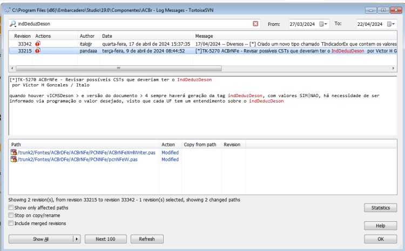This screenshot has height=251, width=405.
Task: Click the Show All button
Action: [41, 239]
